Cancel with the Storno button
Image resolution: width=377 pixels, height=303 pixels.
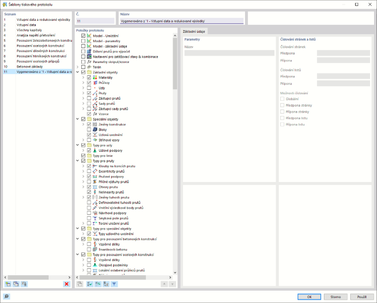pyautogui.click(x=336, y=297)
